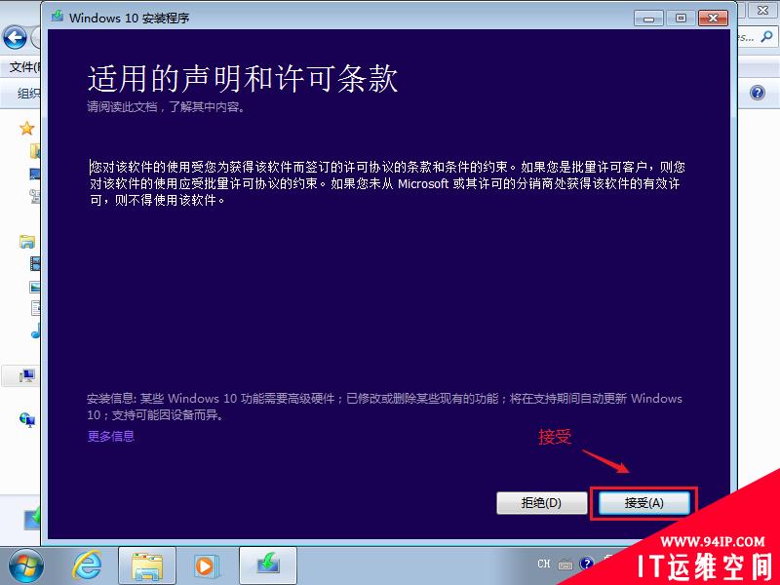
Task: Click the 适用的声明和许可条款 heading
Action: [243, 79]
